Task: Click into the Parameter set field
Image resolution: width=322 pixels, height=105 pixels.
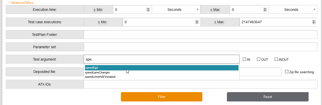Action: [x=200, y=47]
